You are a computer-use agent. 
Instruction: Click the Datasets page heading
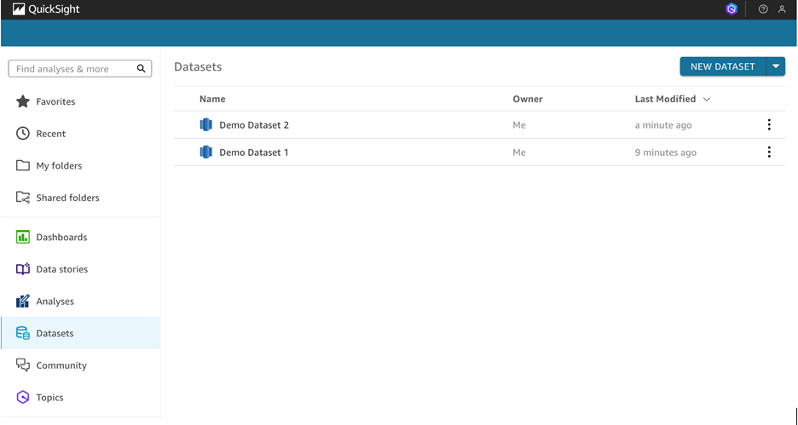[198, 66]
